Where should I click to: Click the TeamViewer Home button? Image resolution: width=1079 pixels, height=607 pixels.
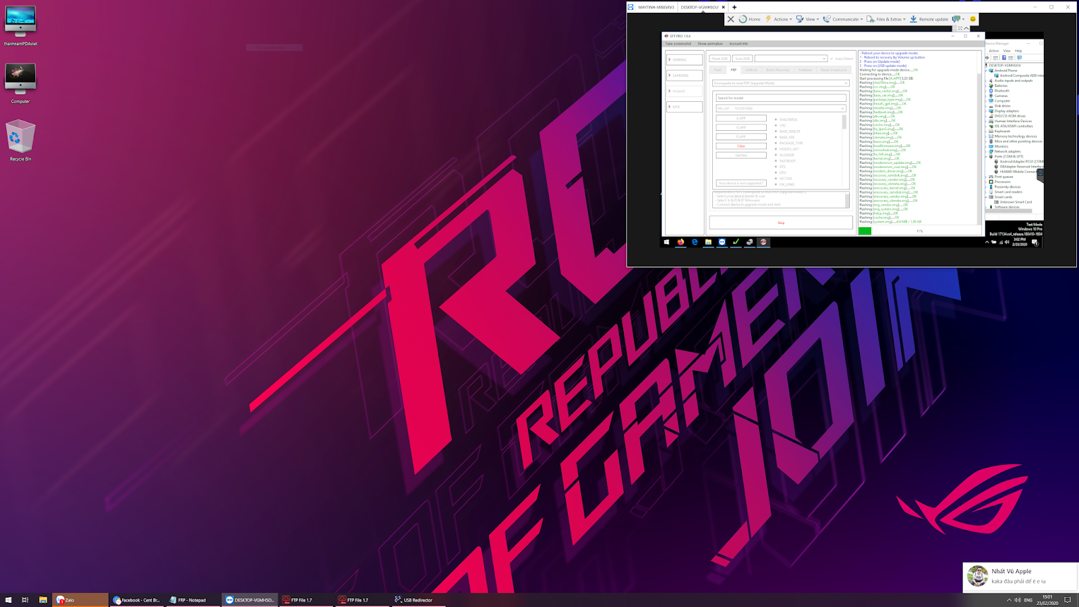click(749, 19)
